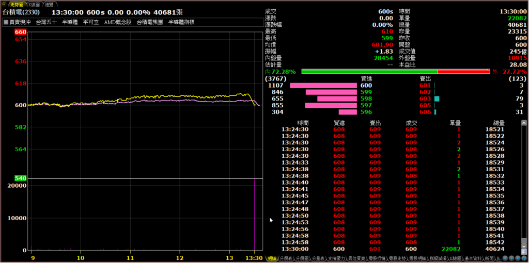Click ask price 606 in order book
This screenshot has width=529, height=263.
pyautogui.click(x=425, y=112)
